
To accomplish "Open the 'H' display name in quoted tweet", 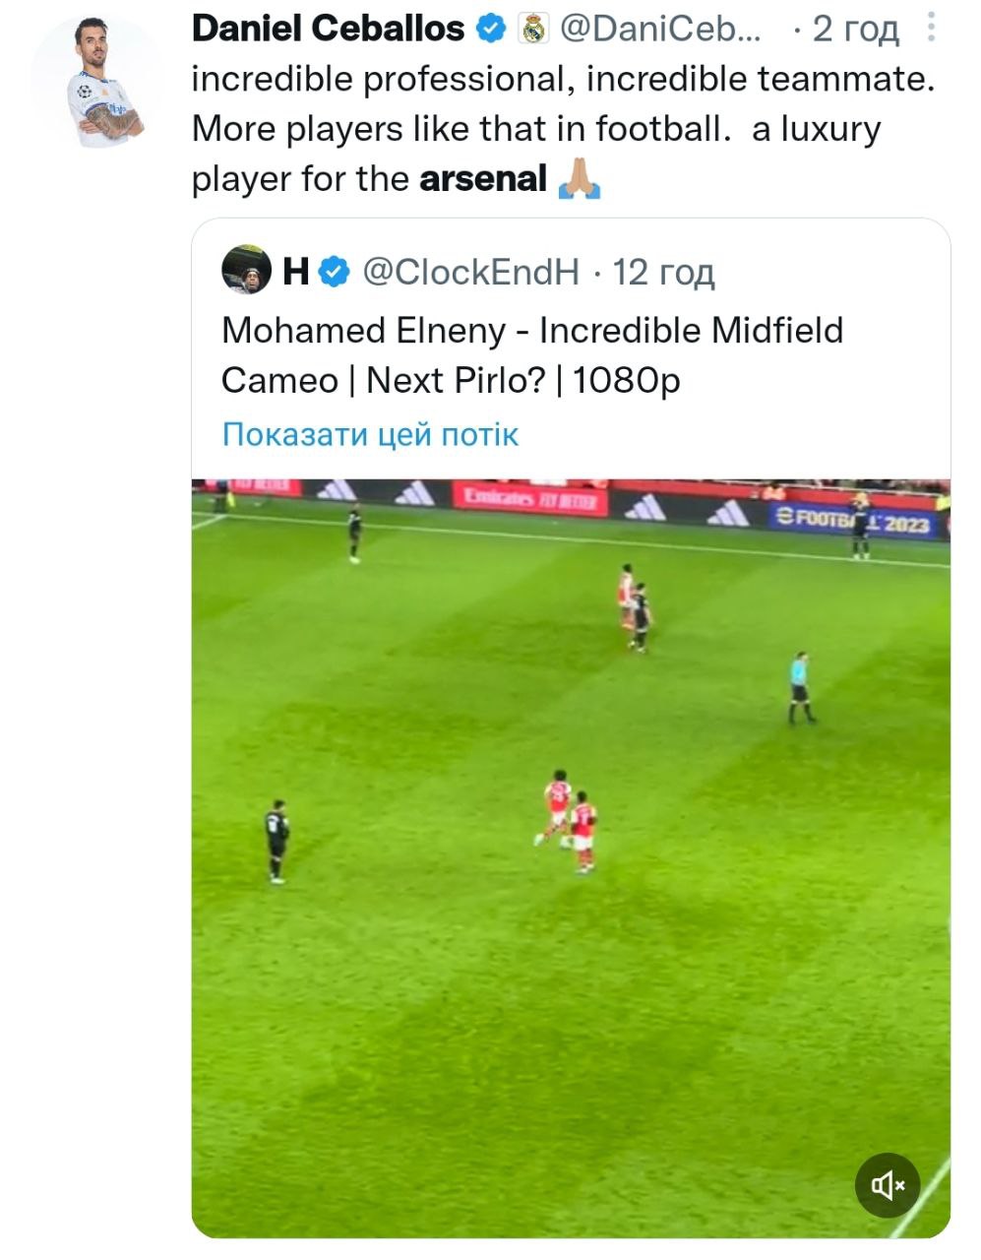I will [296, 271].
